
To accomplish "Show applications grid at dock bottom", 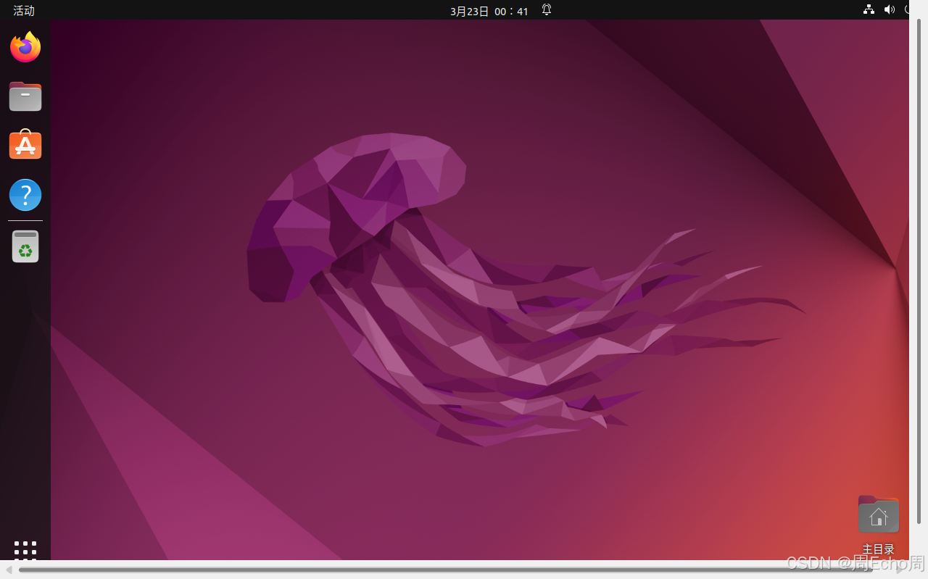I will (25, 550).
